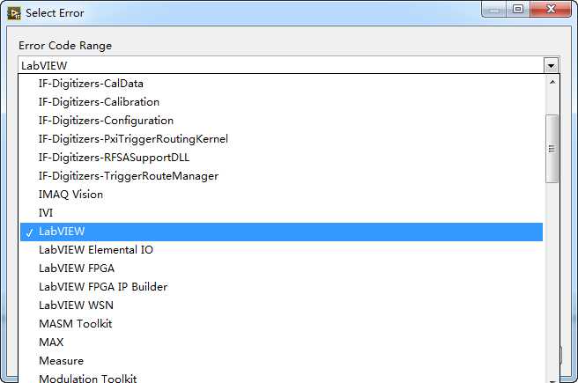The width and height of the screenshot is (578, 383).
Task: Choose IF-Digitizers-RFSASupportDLL entry
Action: pyautogui.click(x=281, y=158)
